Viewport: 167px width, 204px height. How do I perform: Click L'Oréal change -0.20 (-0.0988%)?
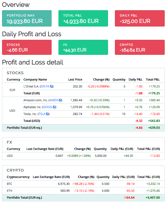point(98,86)
